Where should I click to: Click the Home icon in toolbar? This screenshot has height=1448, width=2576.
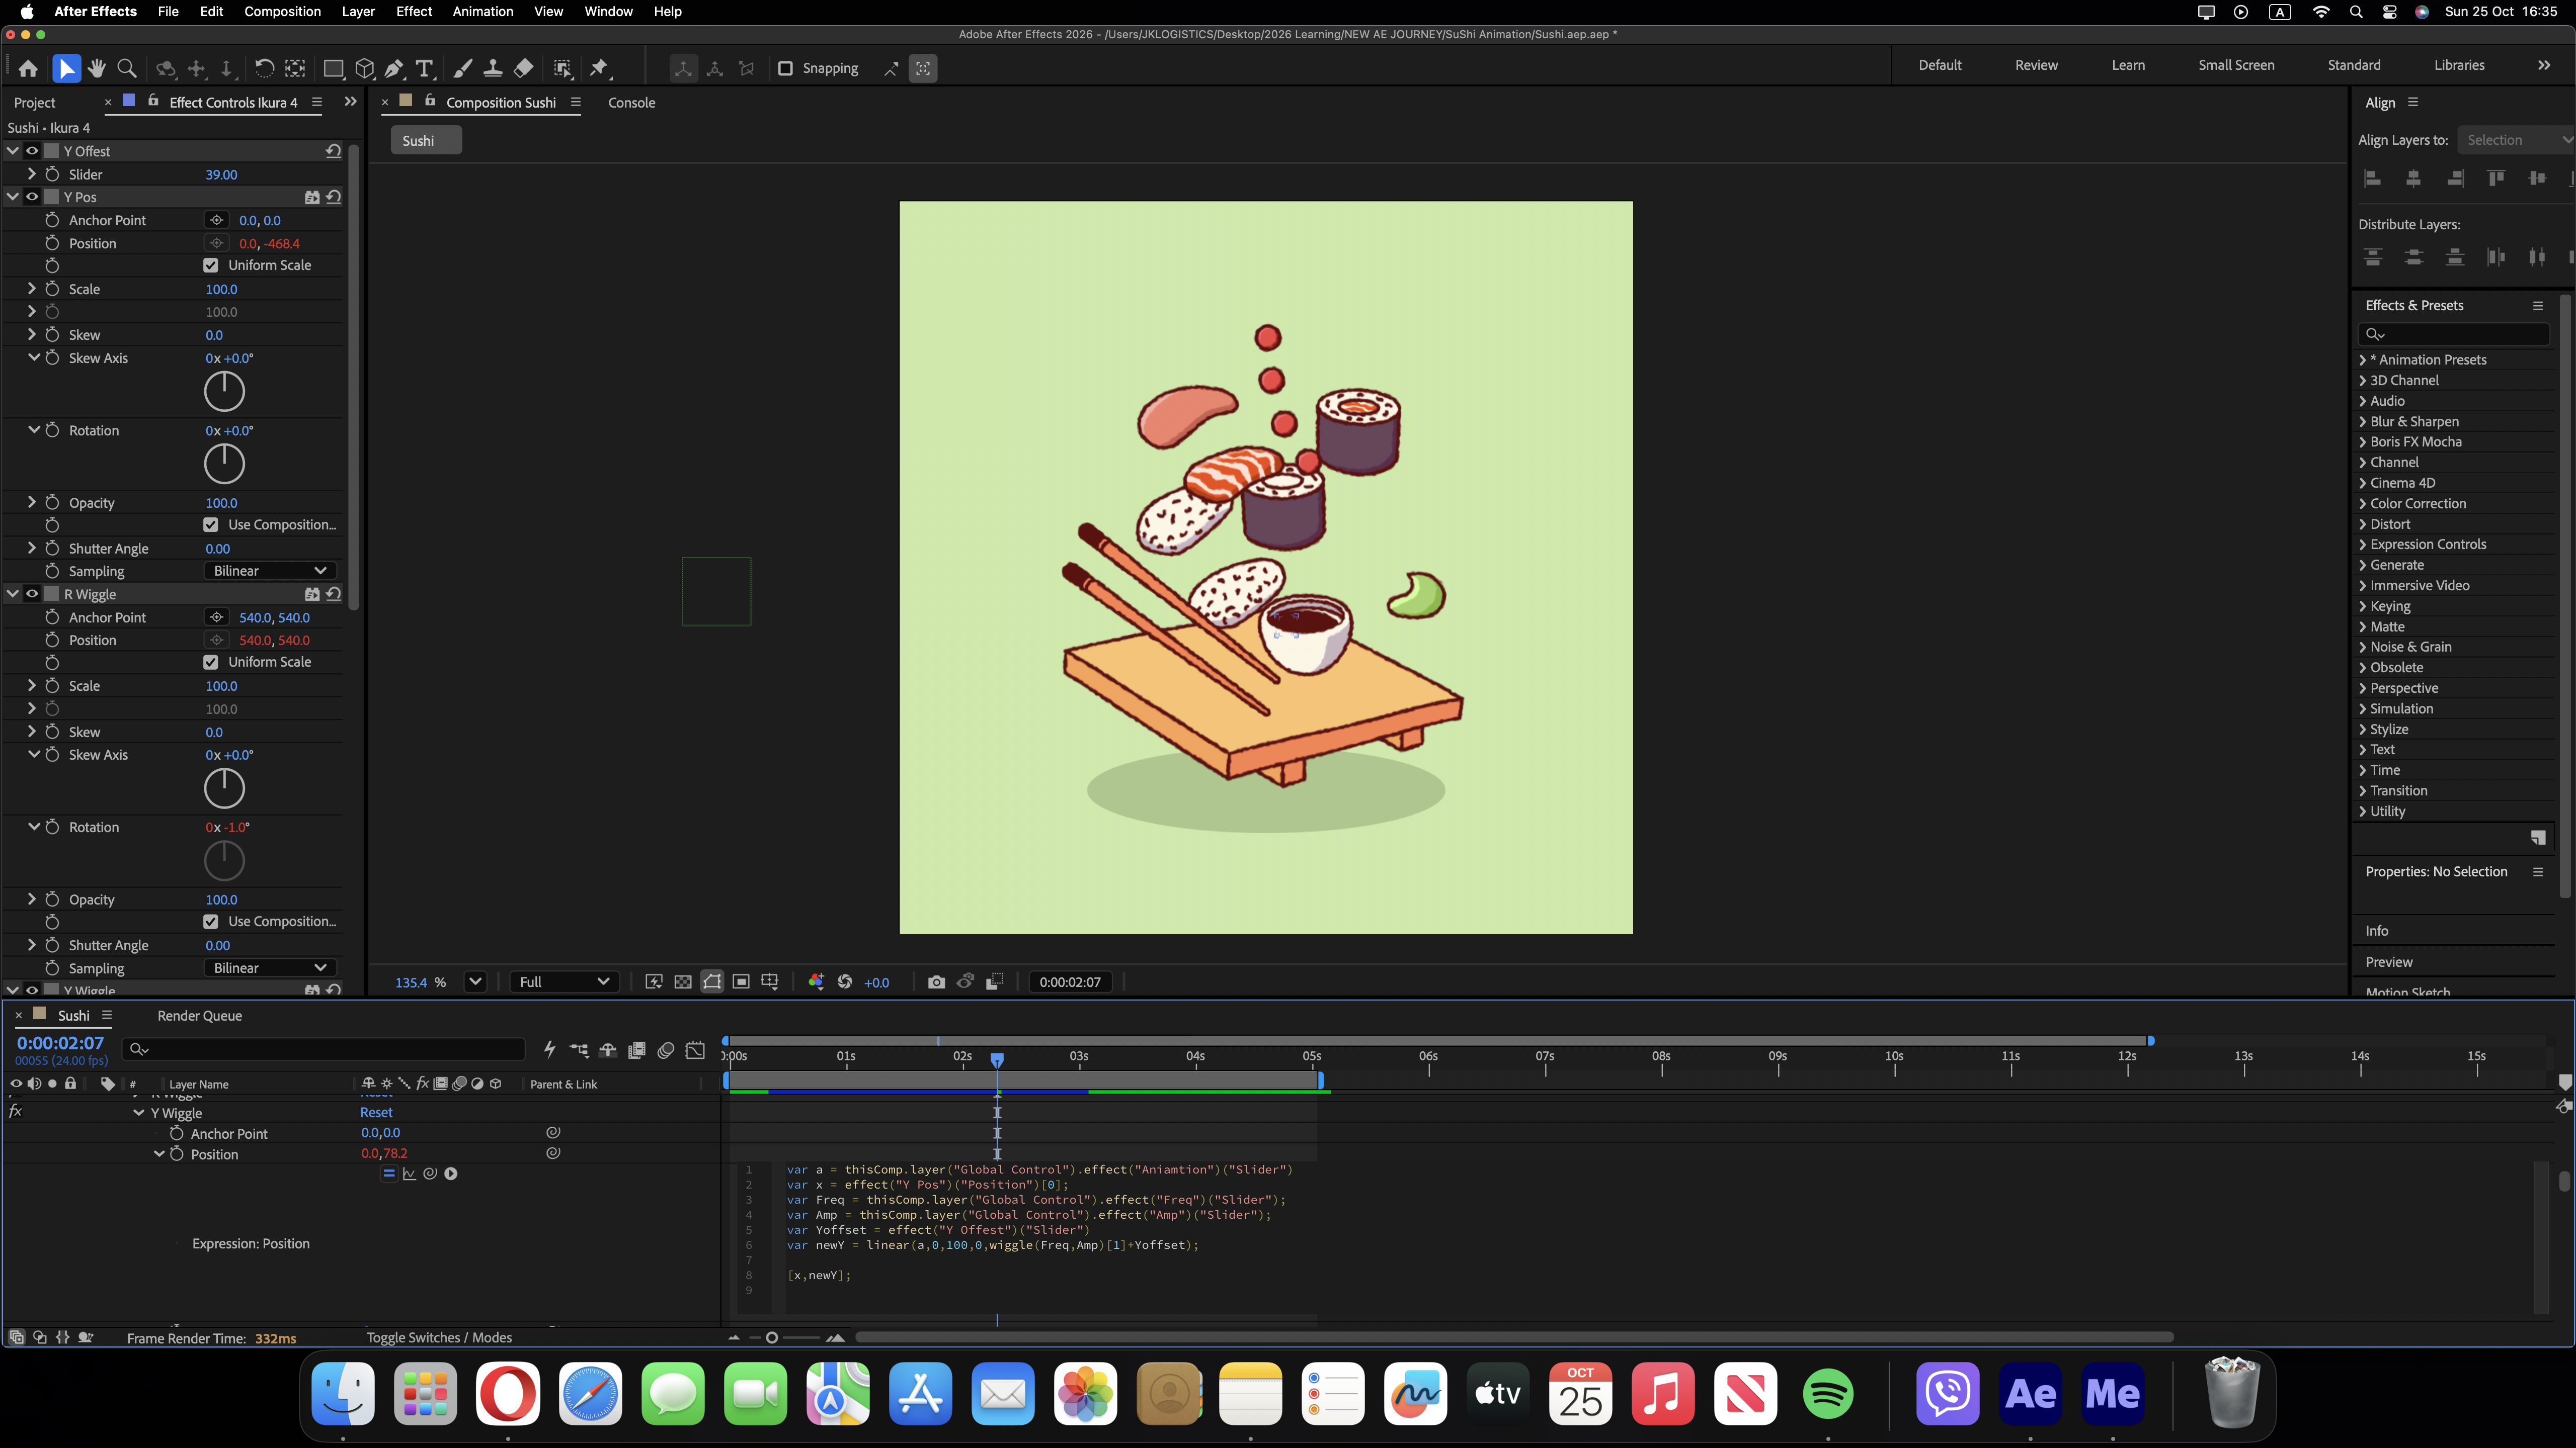(x=28, y=68)
